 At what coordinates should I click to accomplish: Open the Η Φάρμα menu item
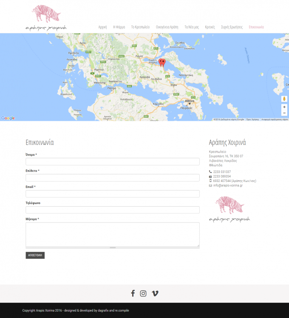119,27
